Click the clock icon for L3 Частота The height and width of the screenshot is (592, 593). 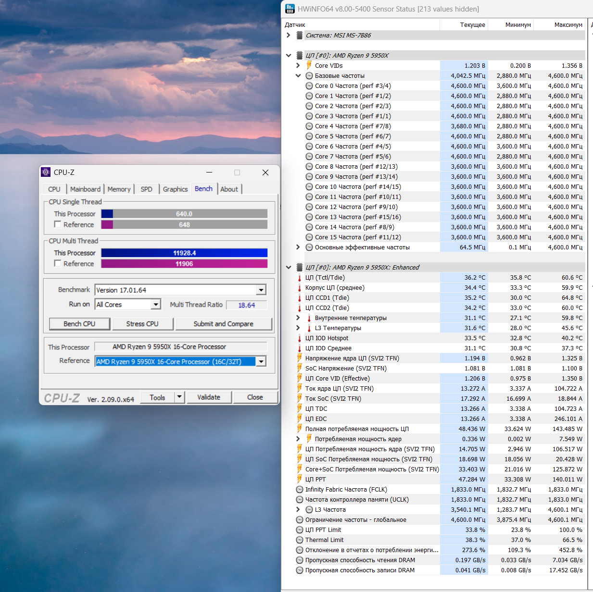click(309, 509)
